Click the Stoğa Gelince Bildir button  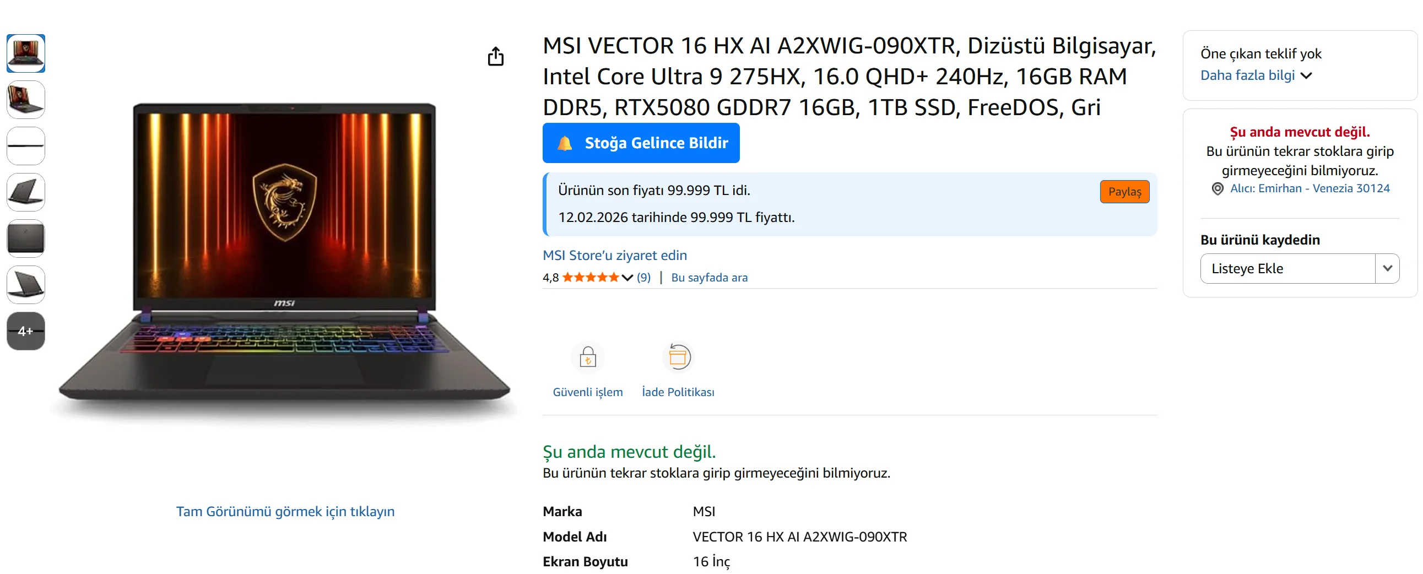(641, 143)
